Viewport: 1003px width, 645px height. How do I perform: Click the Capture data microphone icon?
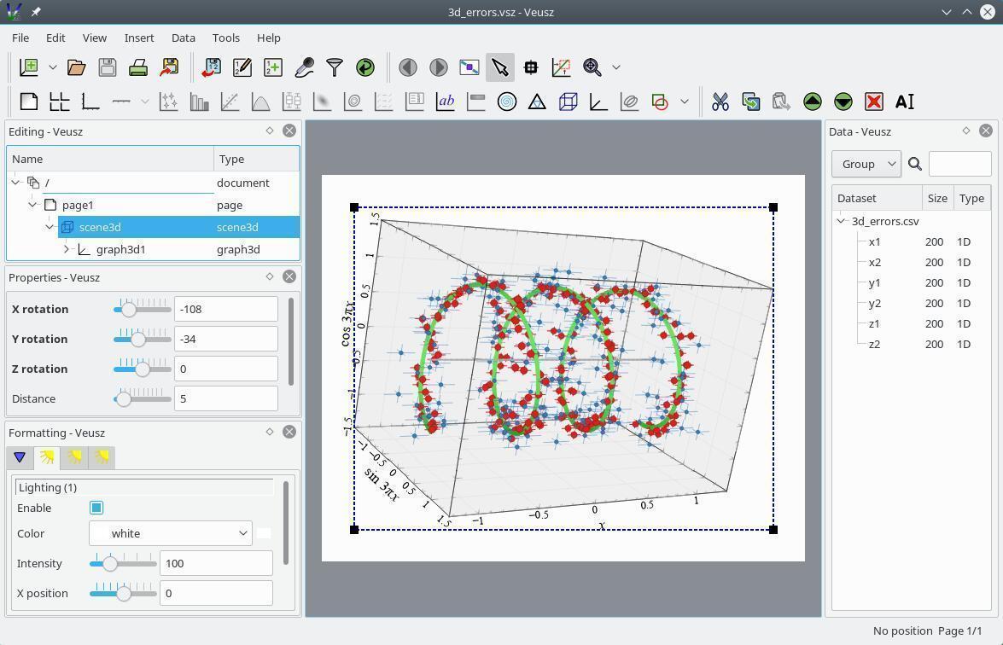coord(304,67)
